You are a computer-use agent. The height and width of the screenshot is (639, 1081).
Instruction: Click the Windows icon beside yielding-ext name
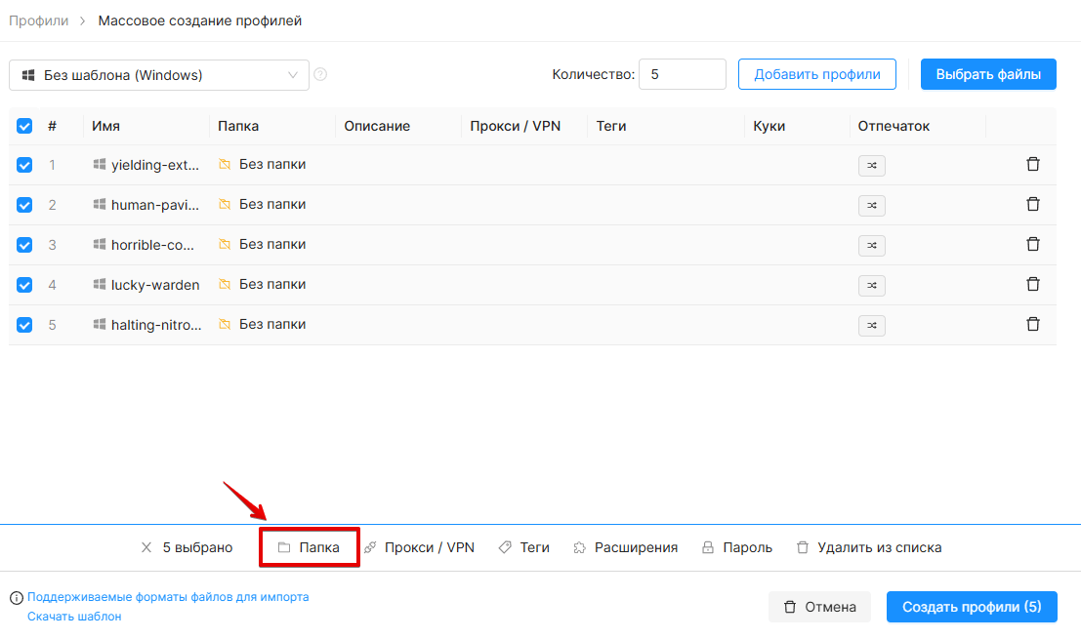click(x=100, y=164)
